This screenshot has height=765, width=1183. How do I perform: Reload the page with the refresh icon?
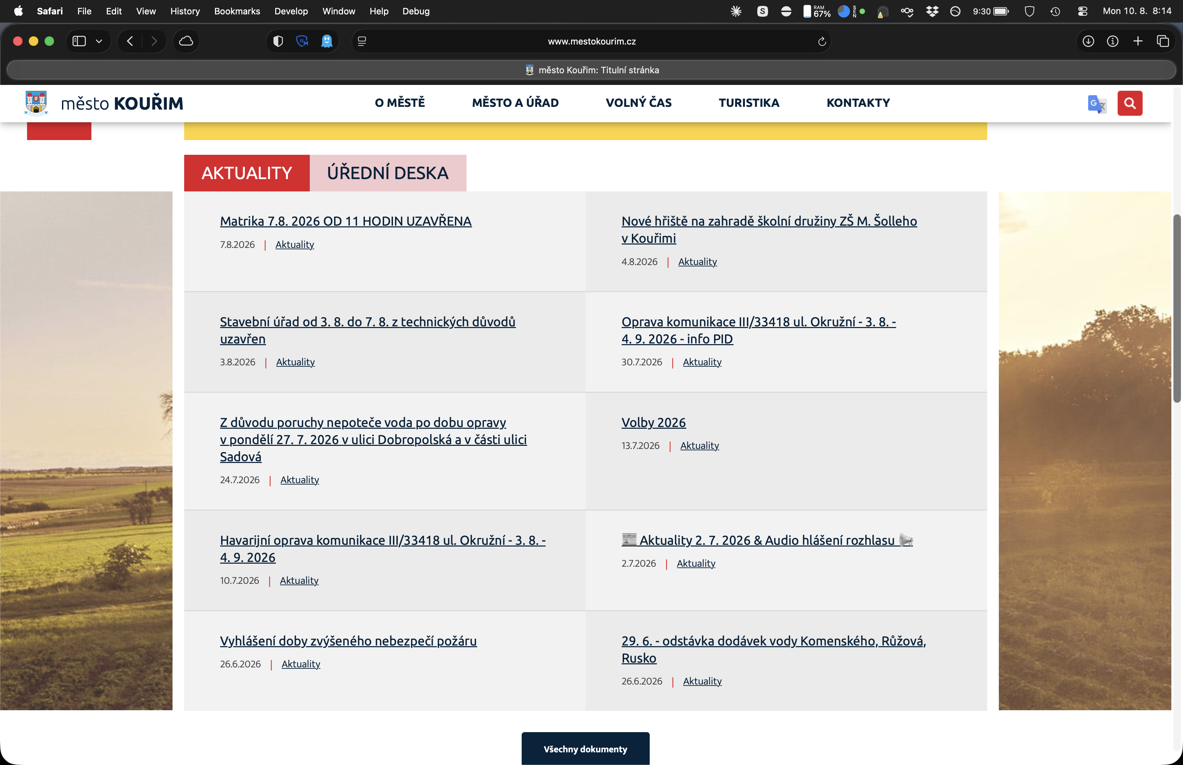[822, 41]
